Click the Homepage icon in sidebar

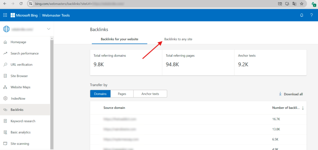(5, 42)
